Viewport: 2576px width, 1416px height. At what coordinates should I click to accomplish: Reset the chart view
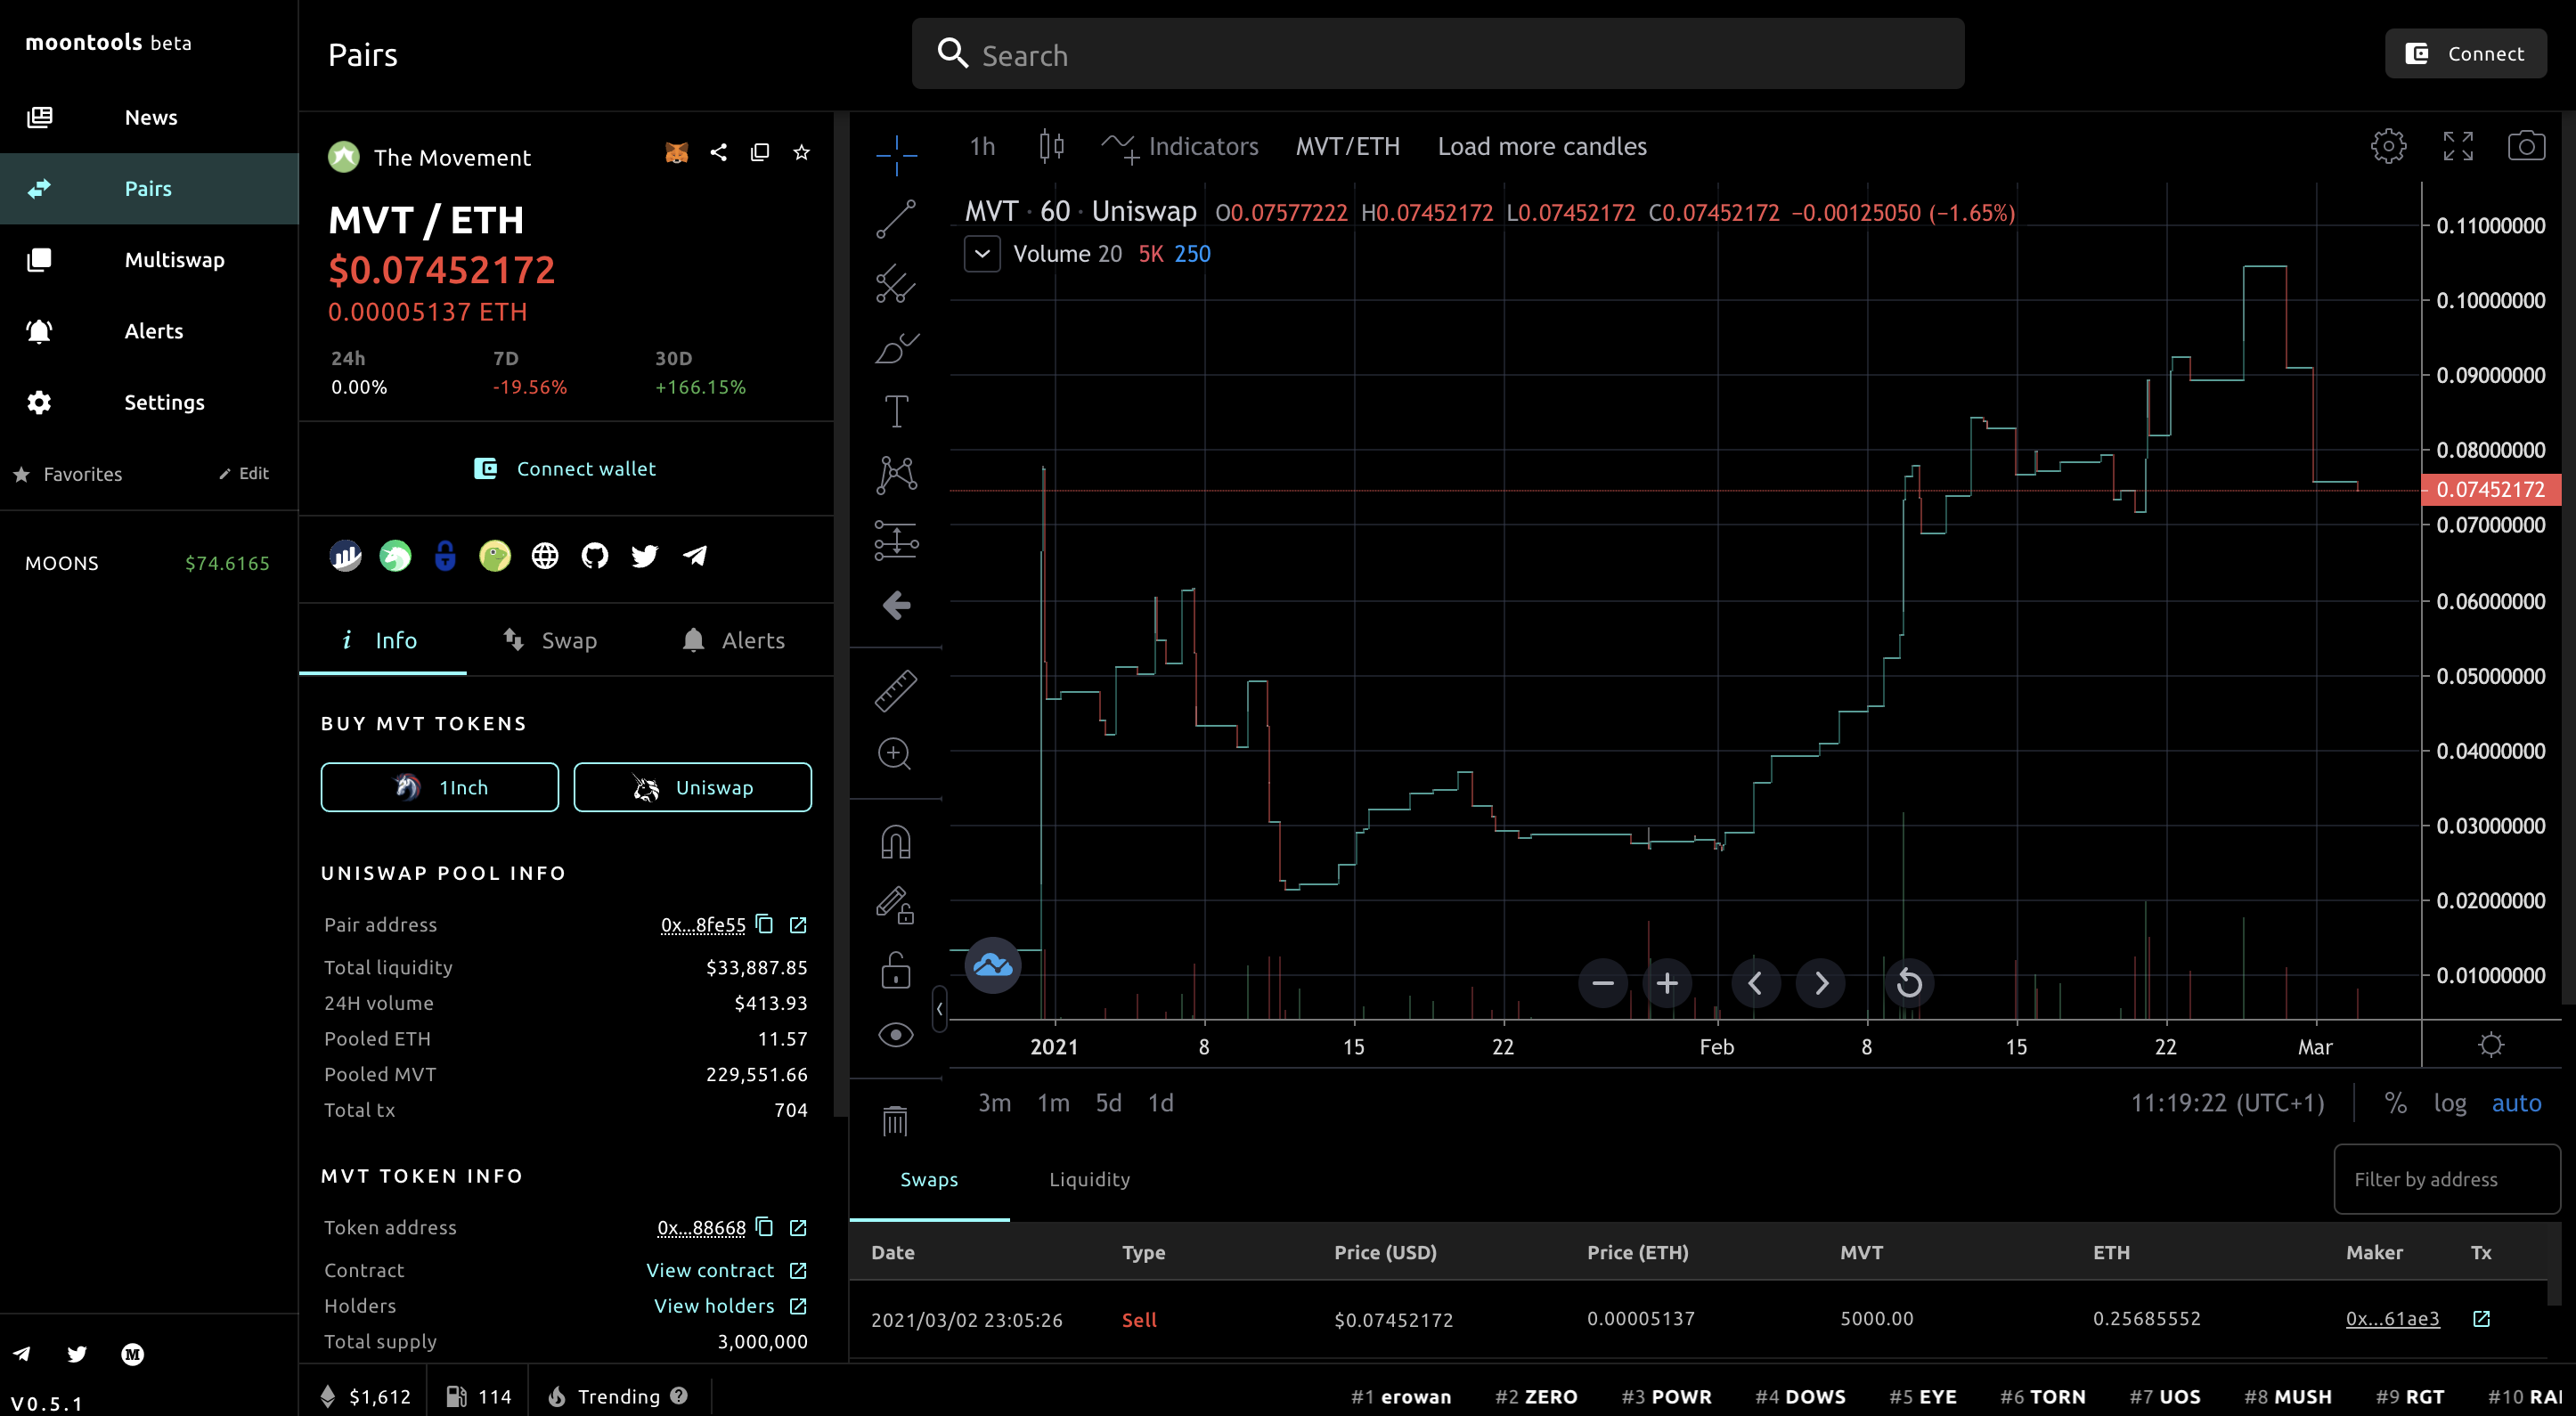1909,983
